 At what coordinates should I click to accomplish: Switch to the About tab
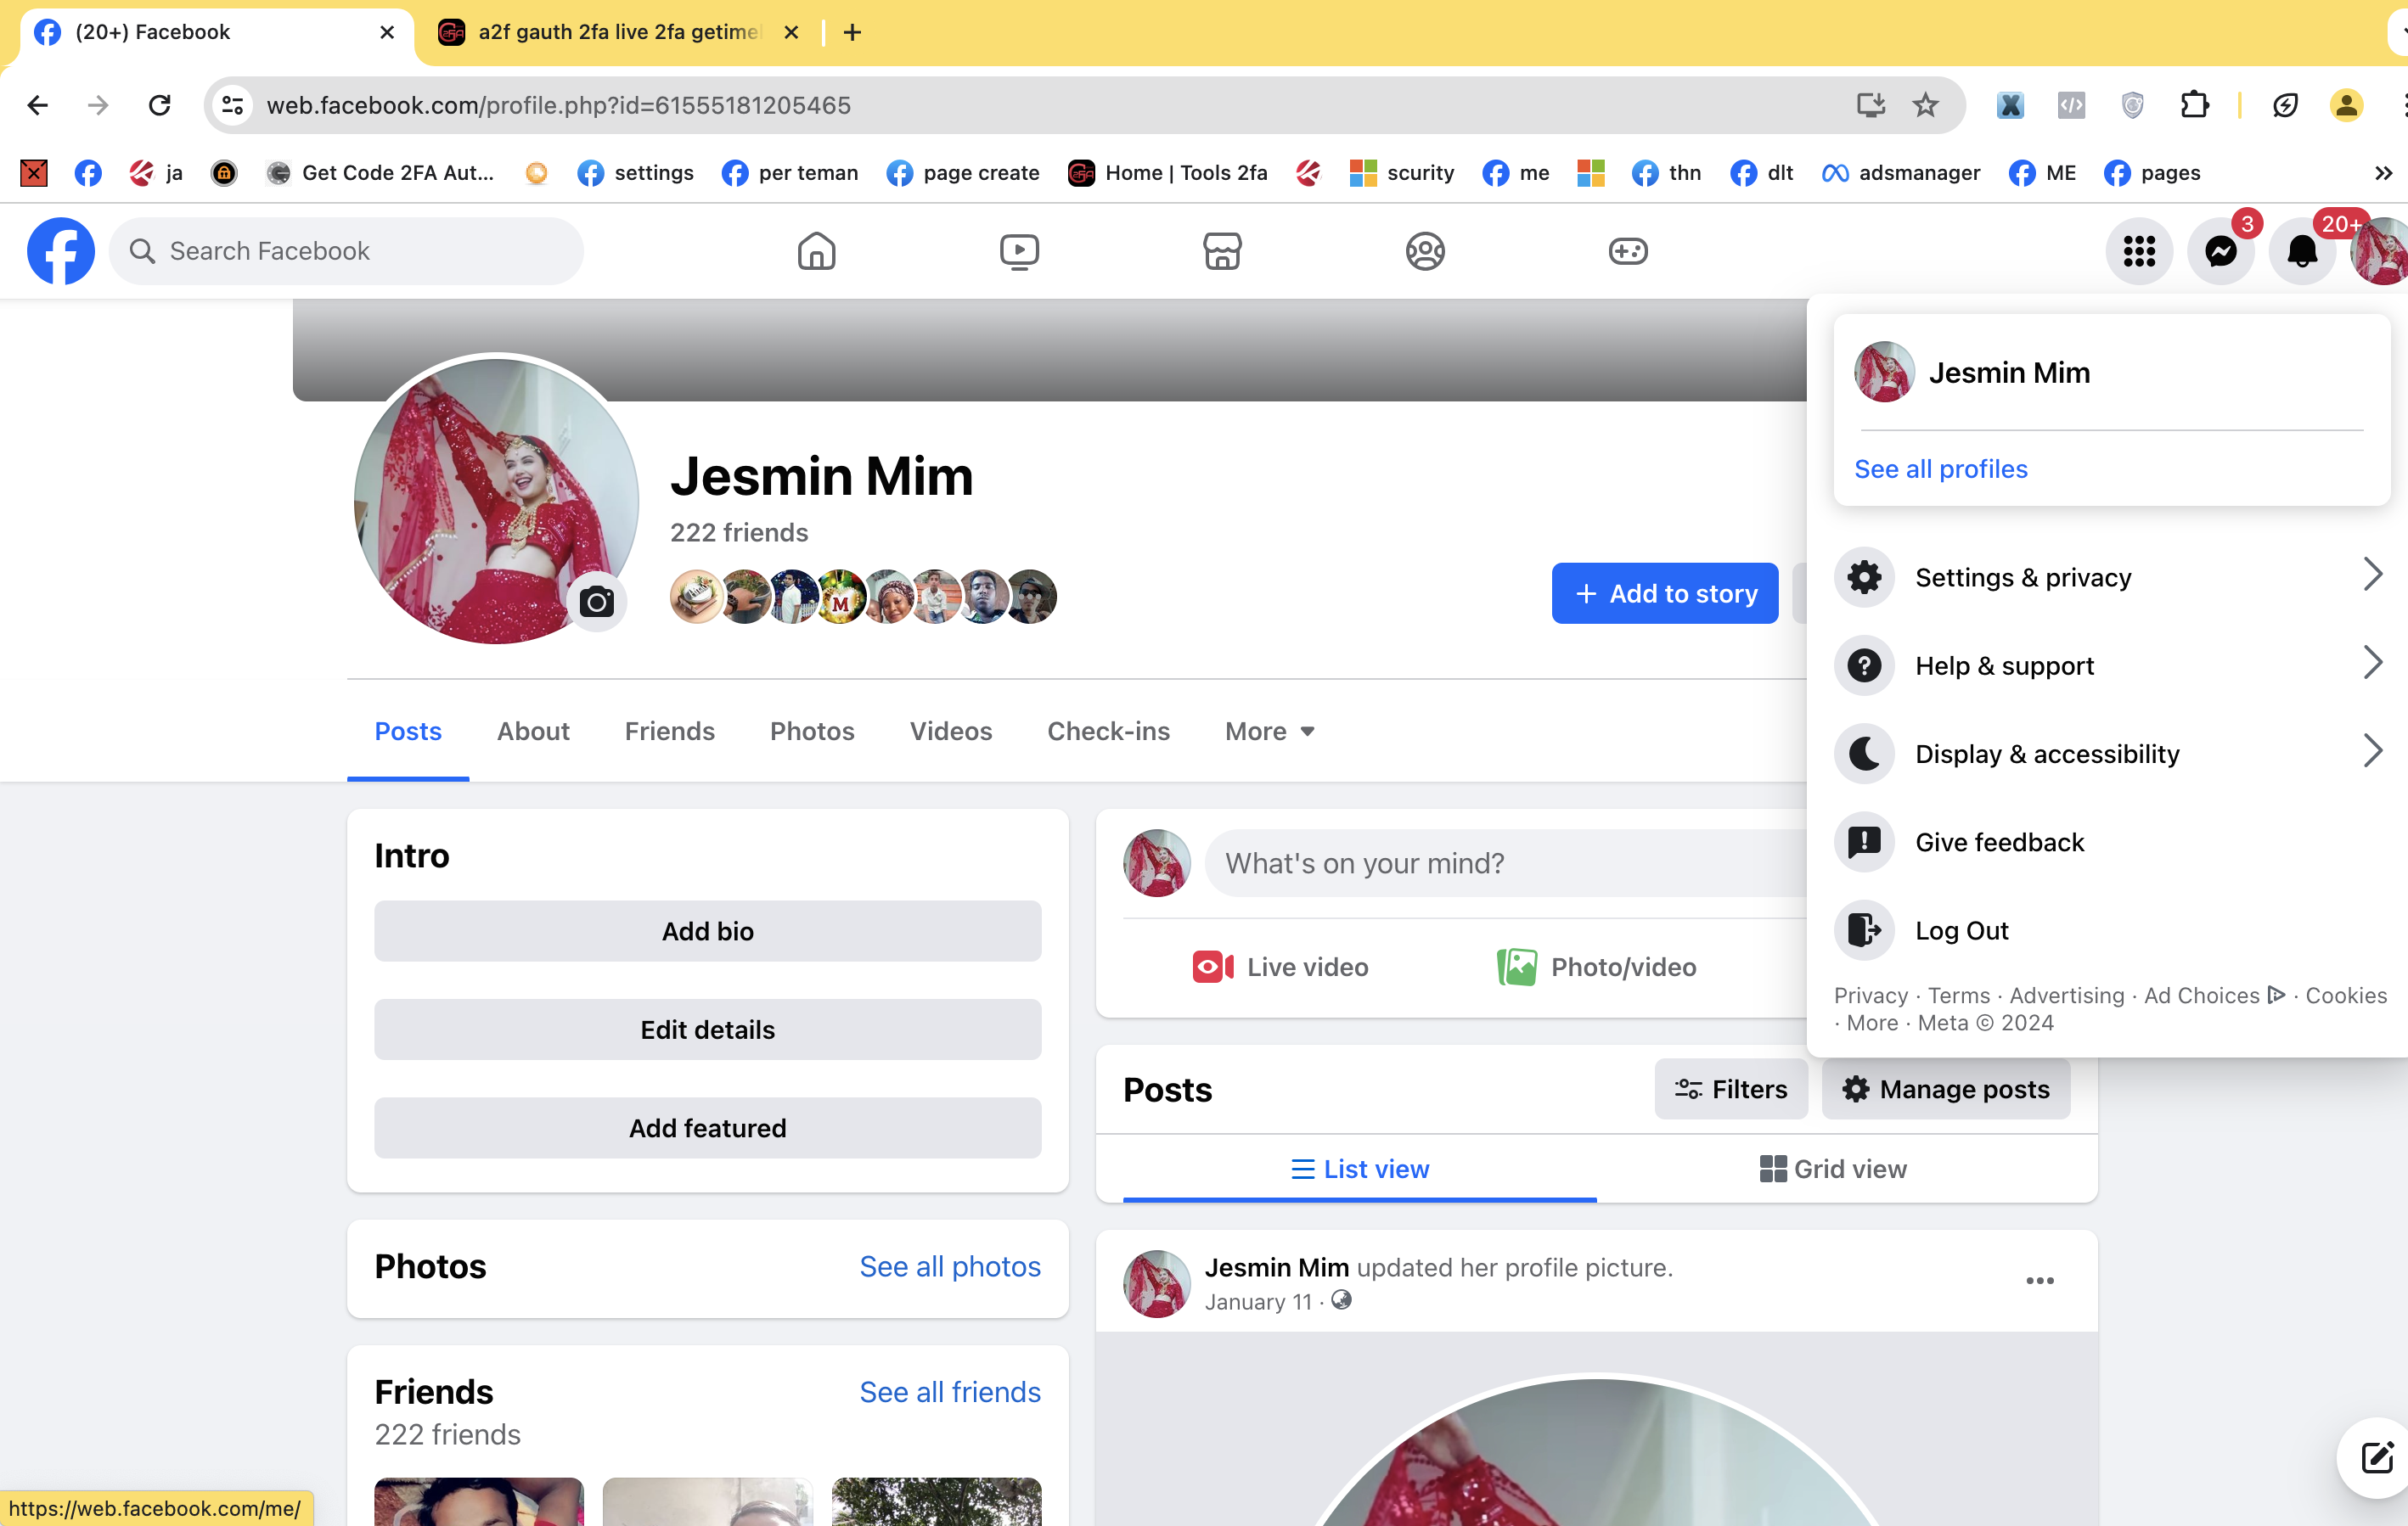pos(533,731)
